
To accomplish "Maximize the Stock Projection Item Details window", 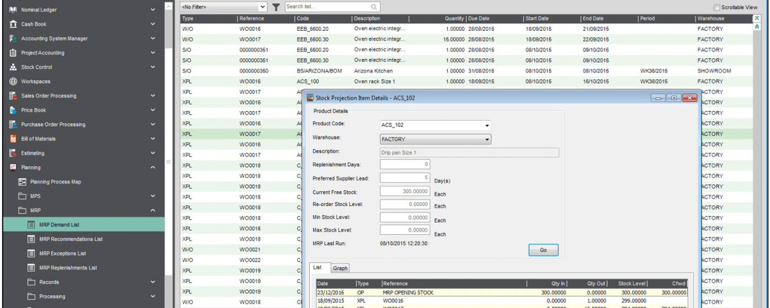I will point(673,98).
